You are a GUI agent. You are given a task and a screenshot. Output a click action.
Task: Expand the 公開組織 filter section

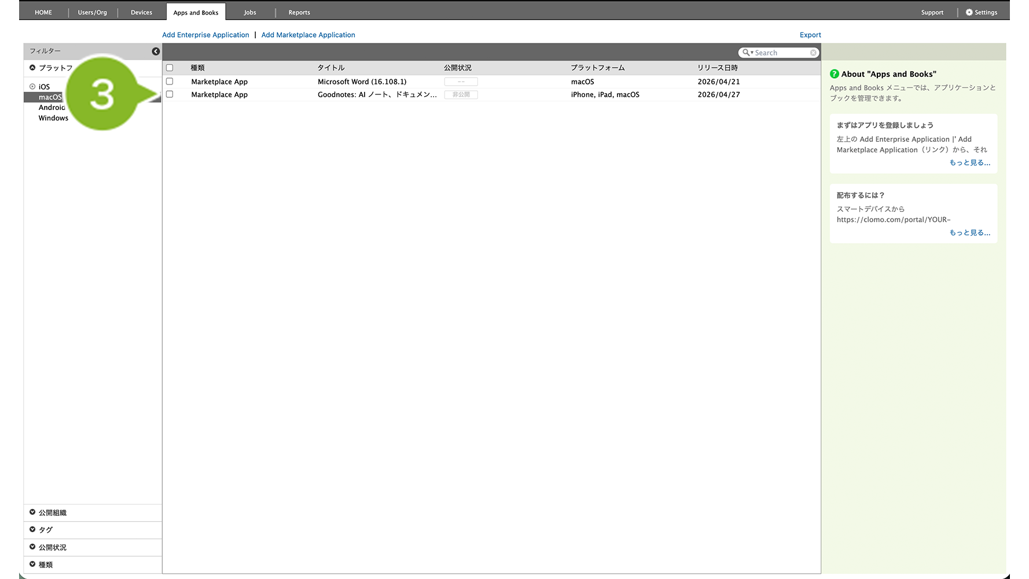[x=32, y=512]
